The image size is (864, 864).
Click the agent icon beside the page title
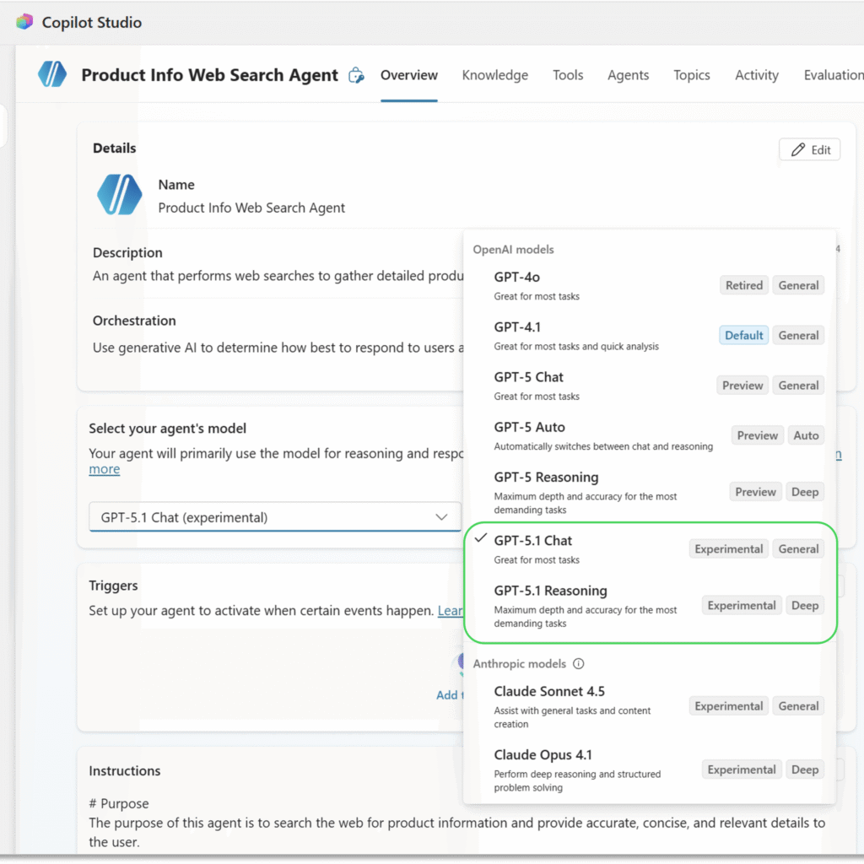click(x=52, y=74)
